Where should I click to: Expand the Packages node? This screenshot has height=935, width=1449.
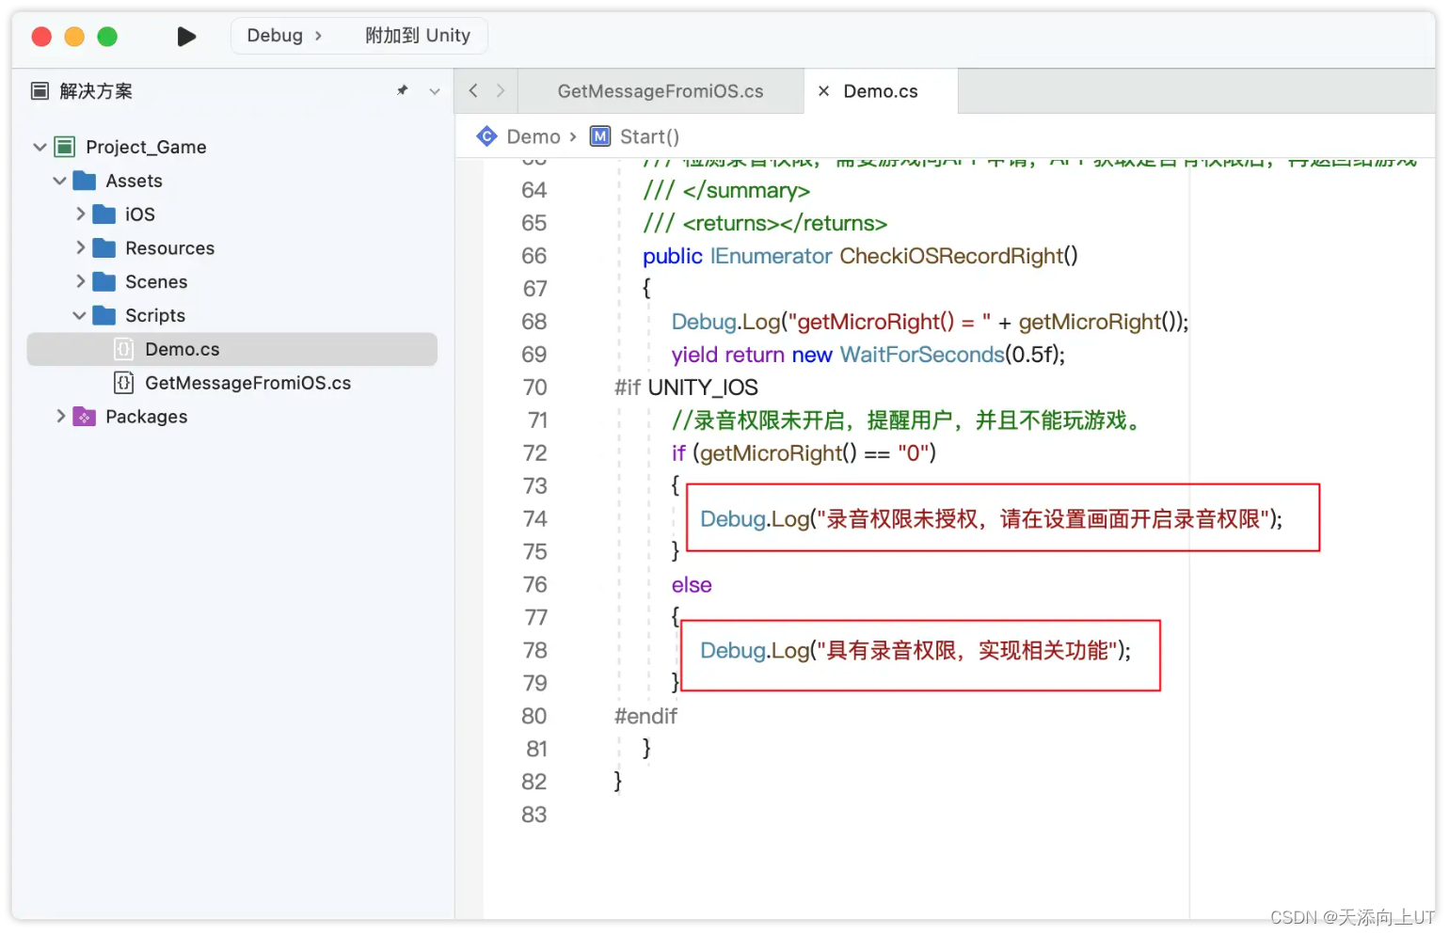60,416
